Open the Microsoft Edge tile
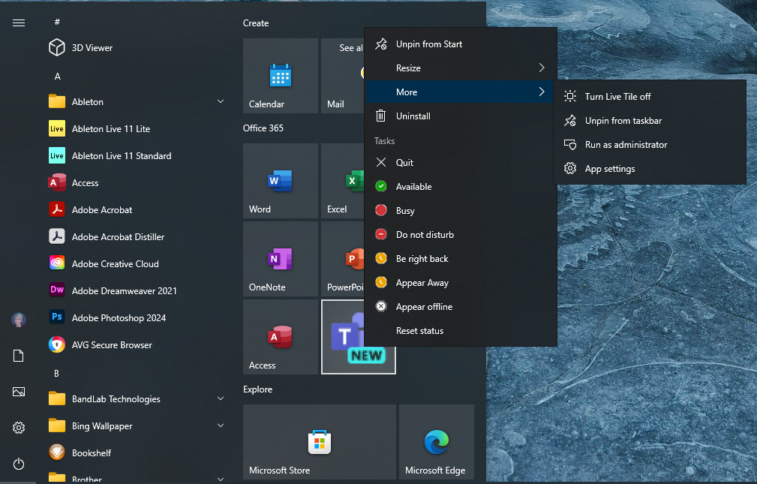757x484 pixels. coord(437,442)
